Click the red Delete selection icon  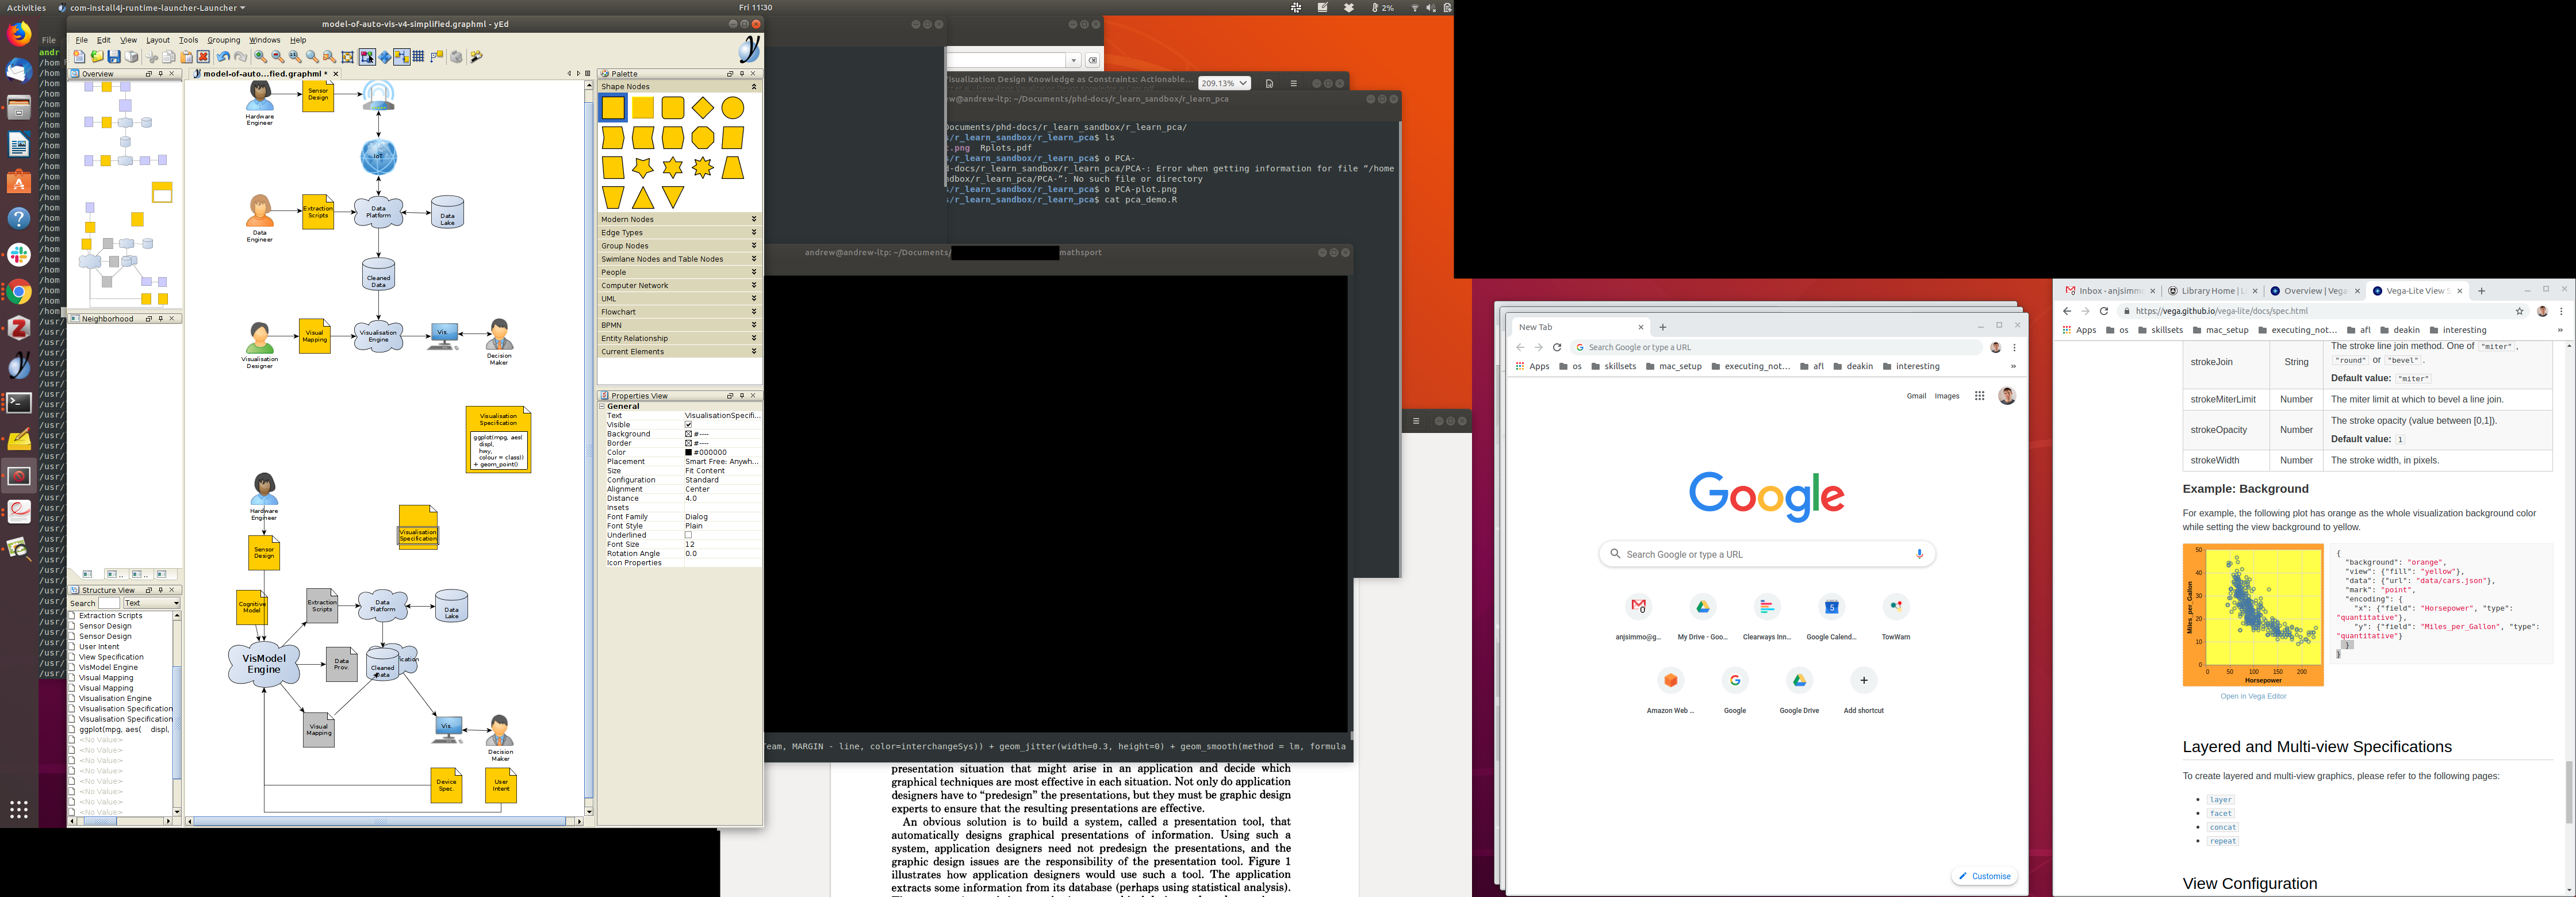203,57
